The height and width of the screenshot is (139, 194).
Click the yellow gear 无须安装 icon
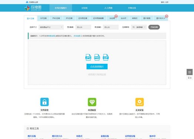pyautogui.click(x=139, y=102)
